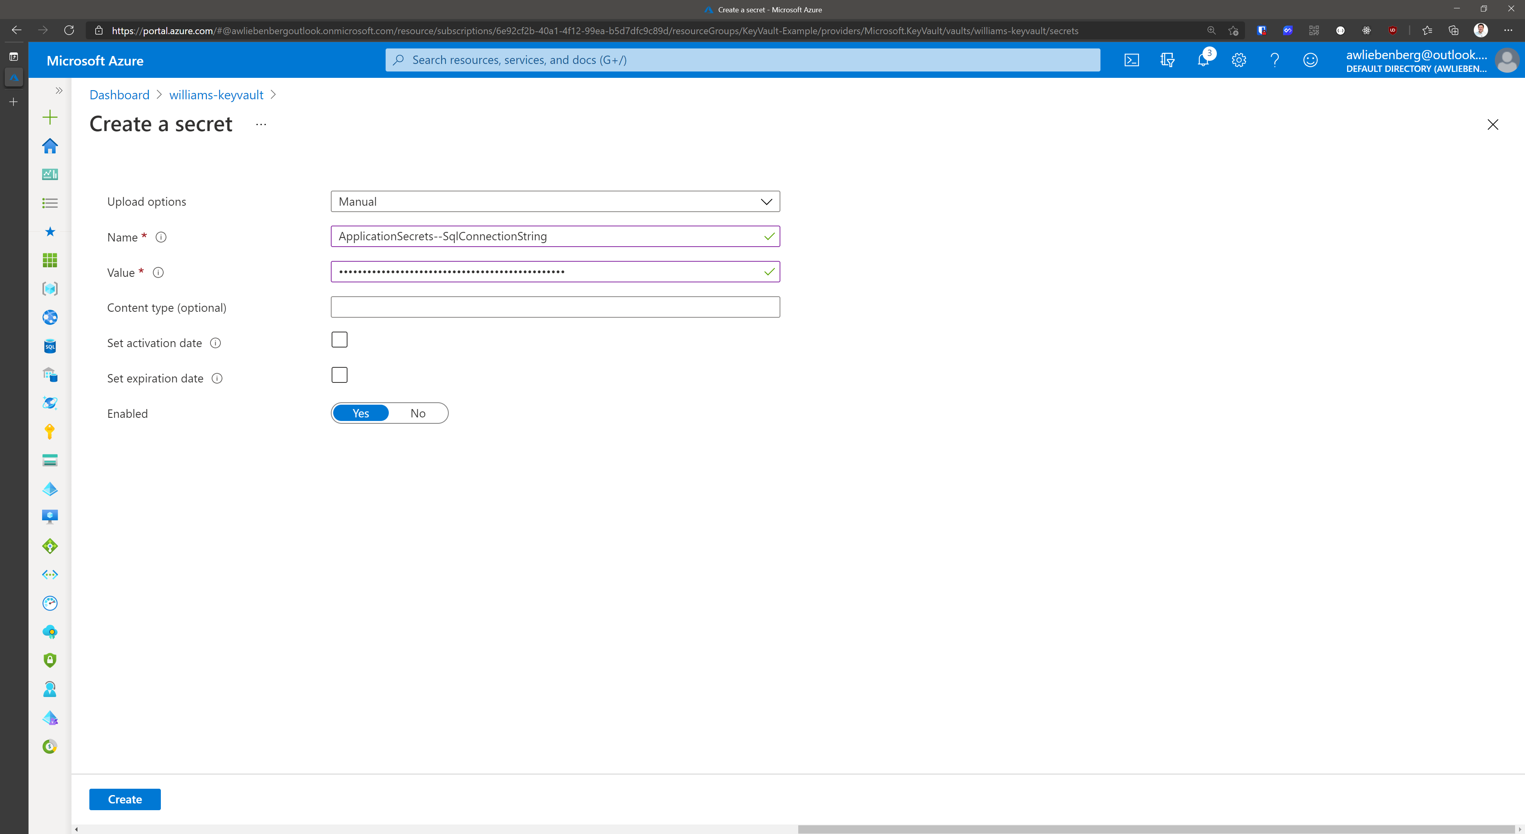Click the uBlock Origin extension icon

pyautogui.click(x=1392, y=30)
